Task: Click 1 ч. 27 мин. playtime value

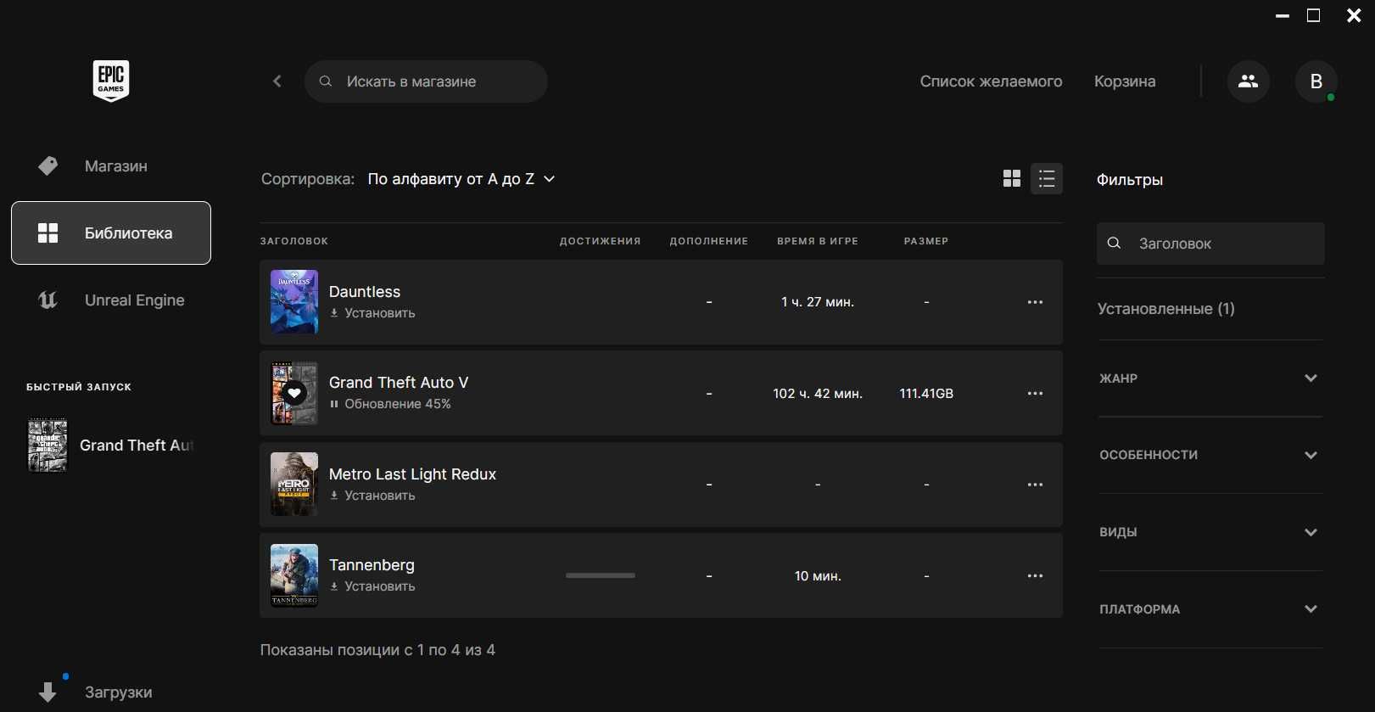Action: pyautogui.click(x=818, y=302)
